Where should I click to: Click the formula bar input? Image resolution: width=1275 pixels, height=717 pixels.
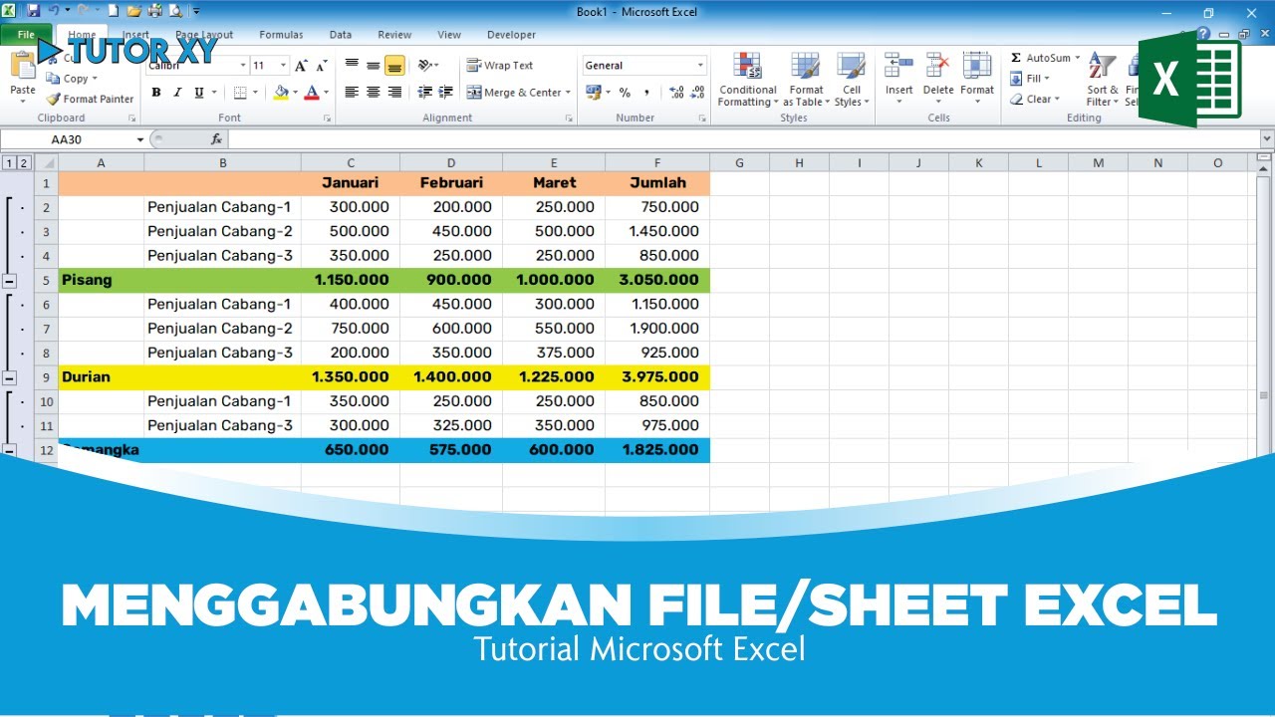pyautogui.click(x=742, y=139)
